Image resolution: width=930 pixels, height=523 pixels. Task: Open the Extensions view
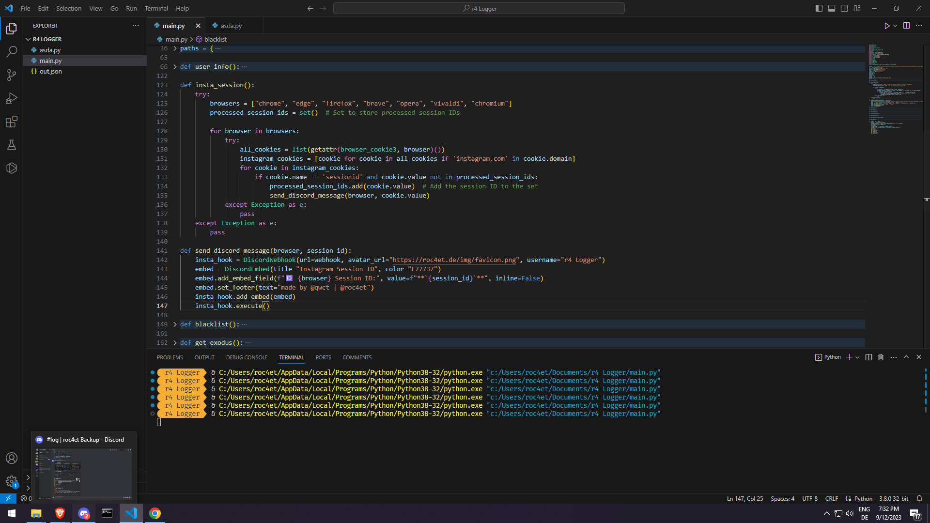pos(12,122)
